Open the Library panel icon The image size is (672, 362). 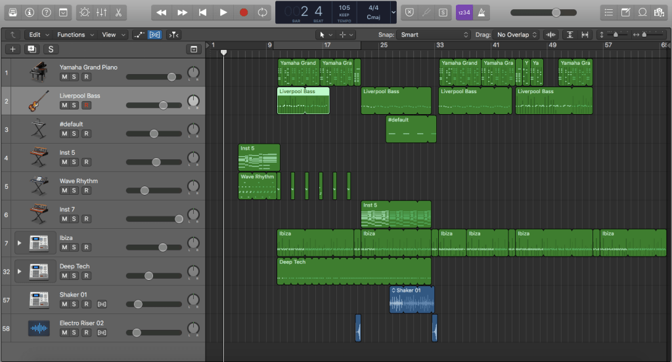pos(12,12)
